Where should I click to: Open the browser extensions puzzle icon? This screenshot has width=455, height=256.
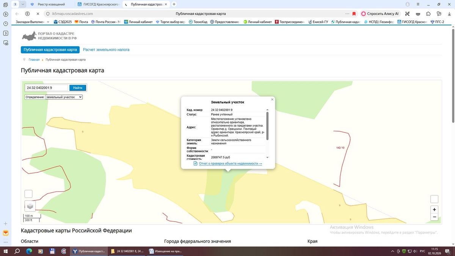[x=428, y=14]
